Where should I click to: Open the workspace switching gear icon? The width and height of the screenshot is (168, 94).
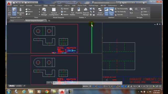139,86
